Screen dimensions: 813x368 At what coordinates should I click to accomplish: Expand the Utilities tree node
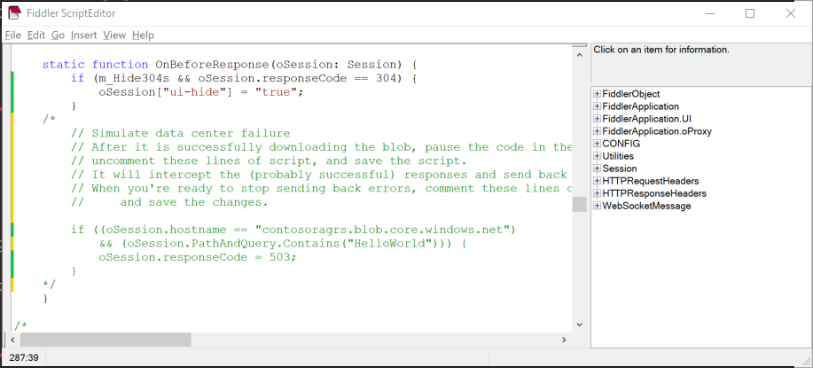pyautogui.click(x=598, y=156)
